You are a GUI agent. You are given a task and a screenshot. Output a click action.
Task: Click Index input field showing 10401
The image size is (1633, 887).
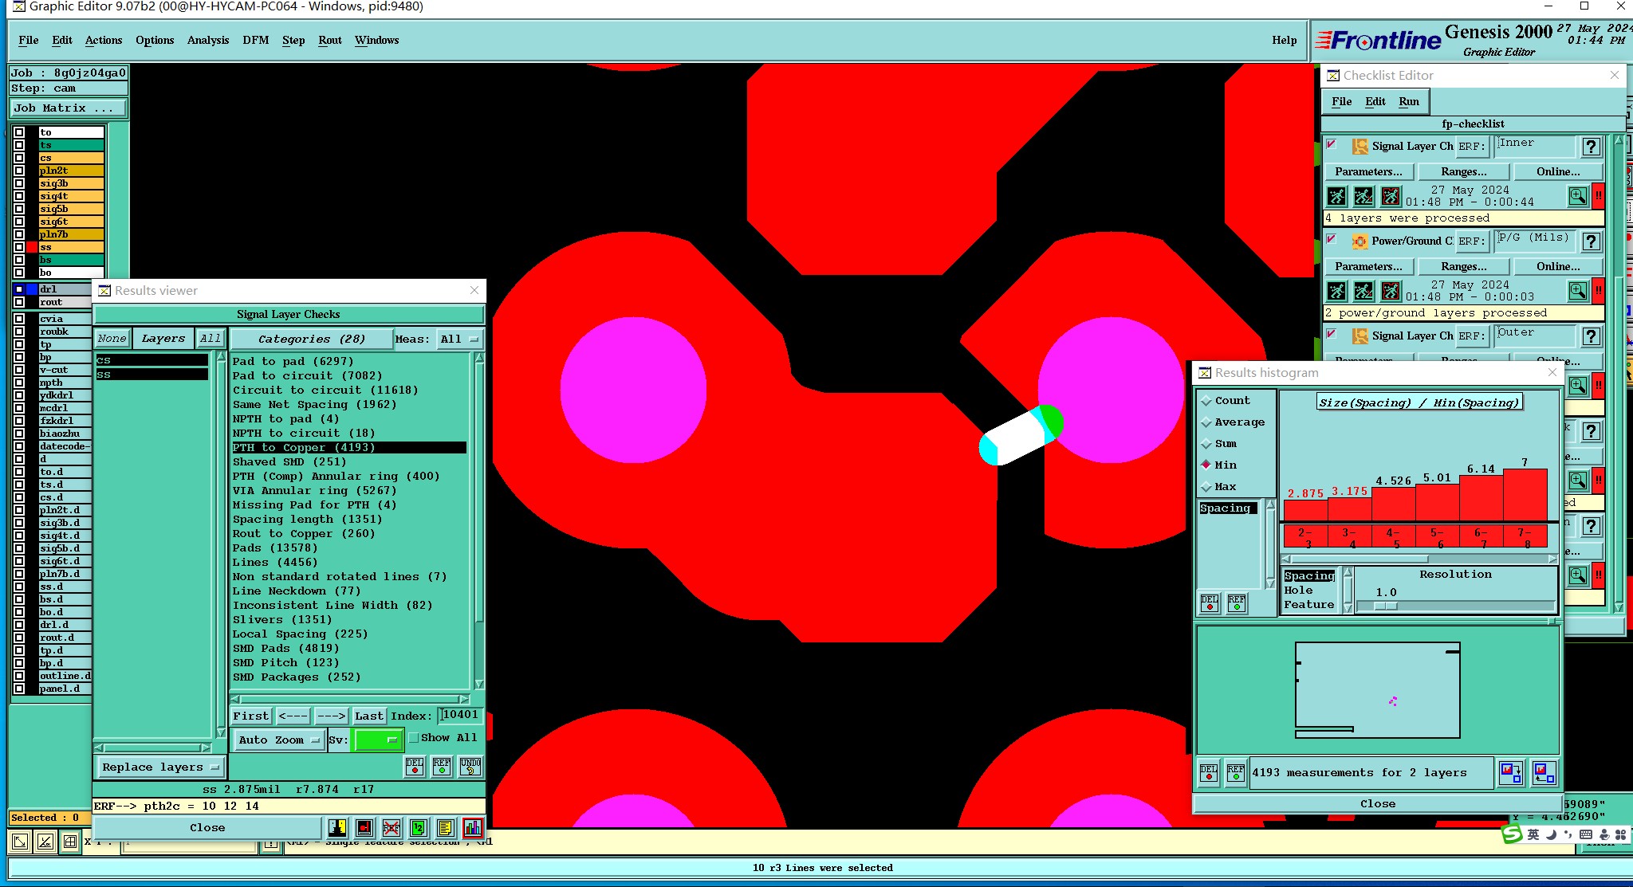460,716
